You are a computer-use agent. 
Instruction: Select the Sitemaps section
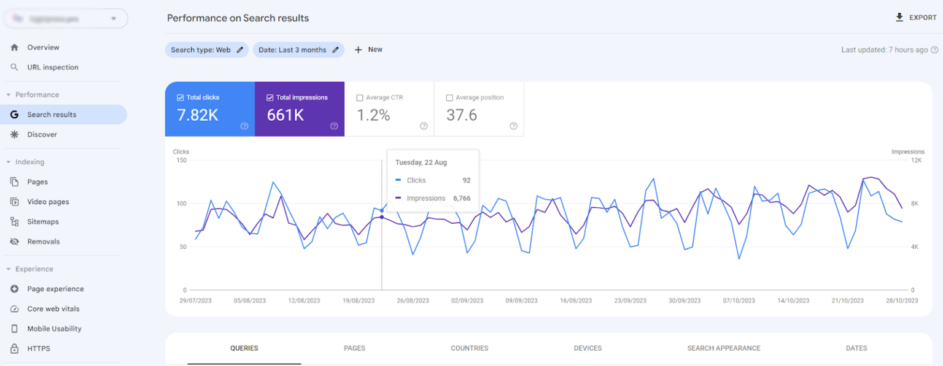(x=43, y=221)
